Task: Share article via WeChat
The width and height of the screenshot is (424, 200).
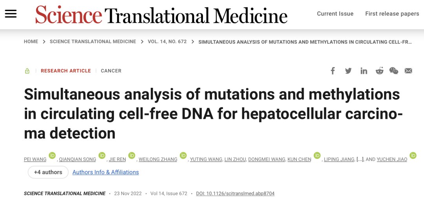Action: point(394,71)
